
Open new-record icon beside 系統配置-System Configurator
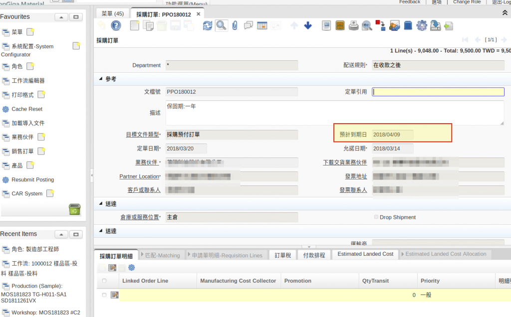coord(76,46)
